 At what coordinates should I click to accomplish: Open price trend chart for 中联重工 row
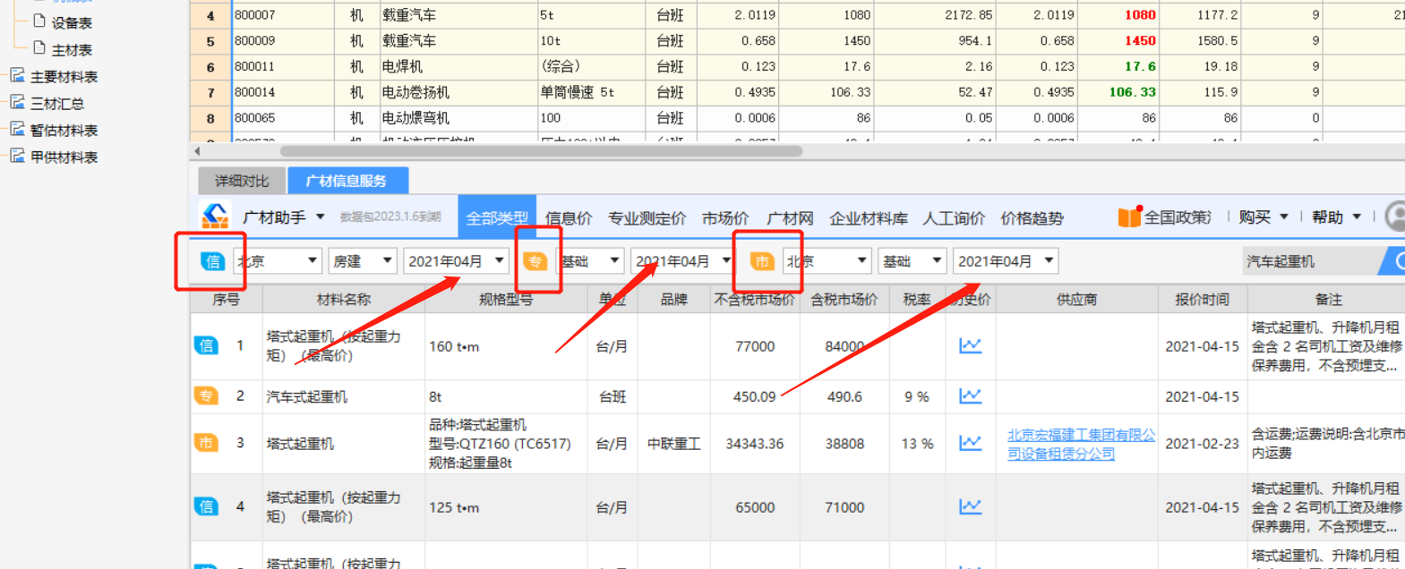(x=971, y=443)
